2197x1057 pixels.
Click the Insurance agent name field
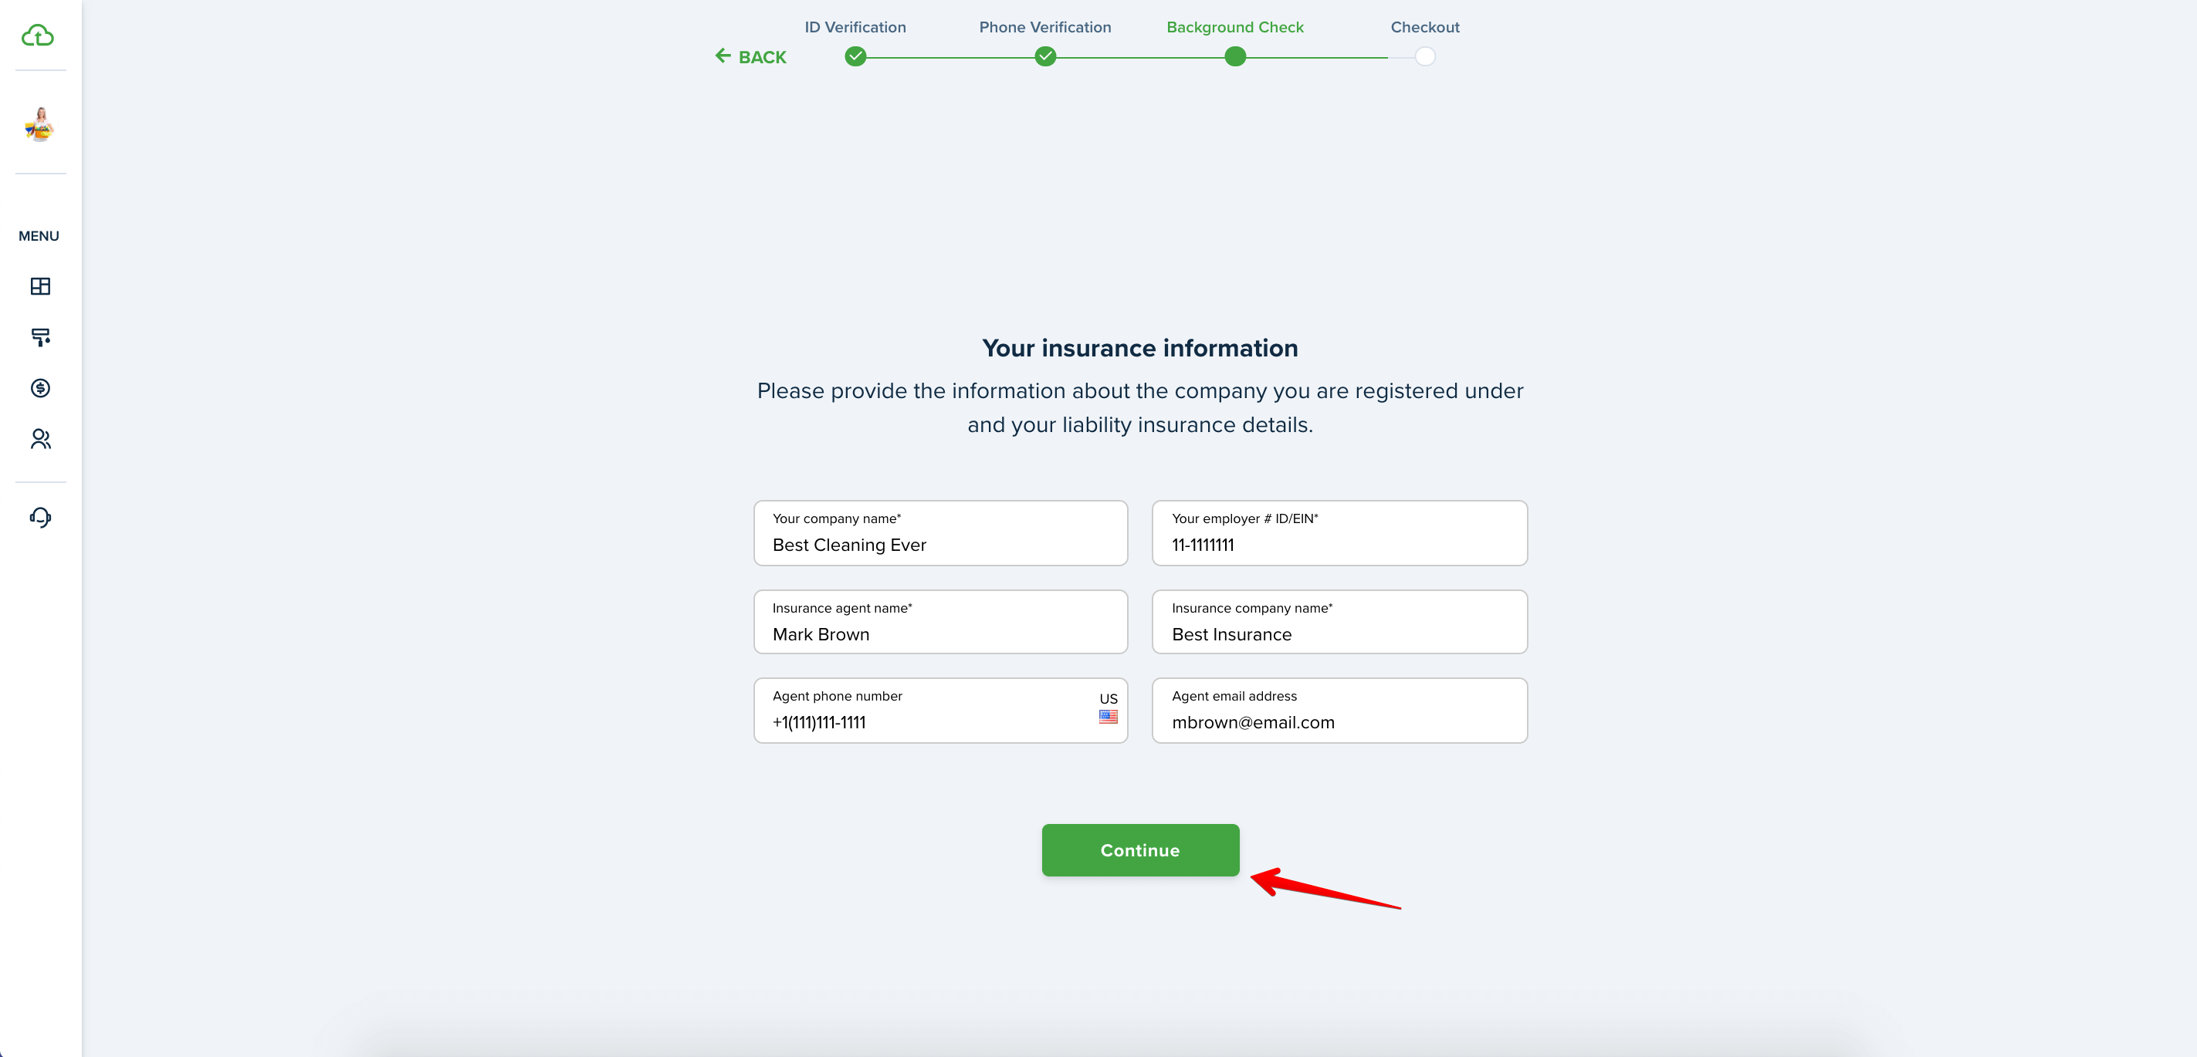[940, 623]
